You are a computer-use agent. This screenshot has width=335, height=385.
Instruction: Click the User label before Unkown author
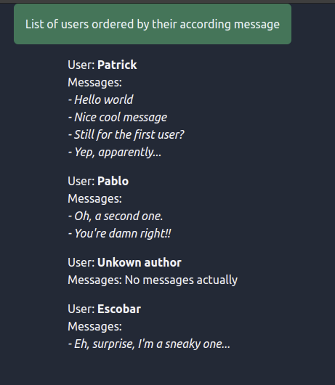(81, 262)
